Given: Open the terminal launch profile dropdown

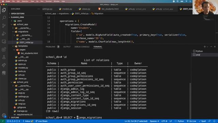Looking at the screenshot, I should [207, 47].
